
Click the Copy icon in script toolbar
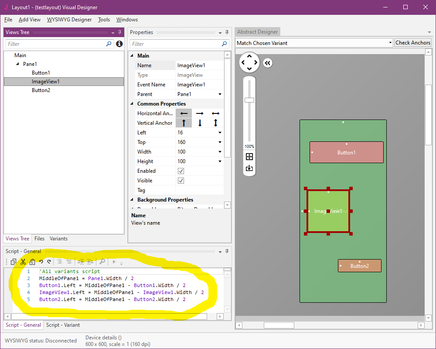(14, 262)
